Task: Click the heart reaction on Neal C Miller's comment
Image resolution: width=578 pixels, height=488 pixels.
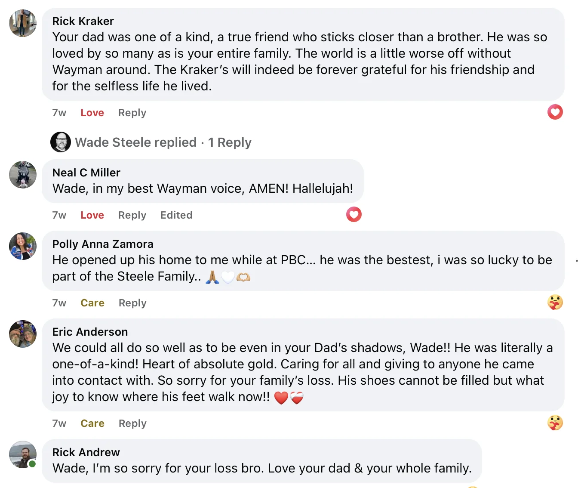Action: (354, 214)
